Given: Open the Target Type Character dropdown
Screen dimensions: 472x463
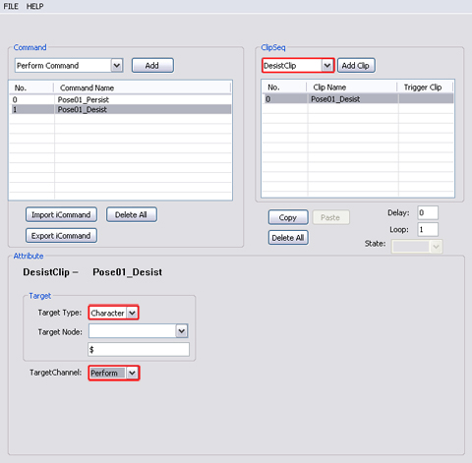Looking at the screenshot, I should [132, 313].
